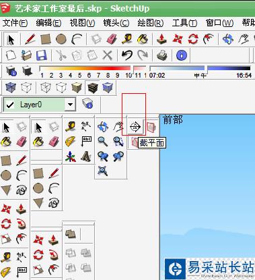The height and width of the screenshot is (280, 255).
Task: Switch to Shaded face style
Action: pos(77,87)
